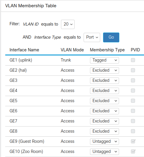Image resolution: width=144 pixels, height=157 pixels.
Task: Open the Interface Type Port dropdown
Action: tap(92, 37)
